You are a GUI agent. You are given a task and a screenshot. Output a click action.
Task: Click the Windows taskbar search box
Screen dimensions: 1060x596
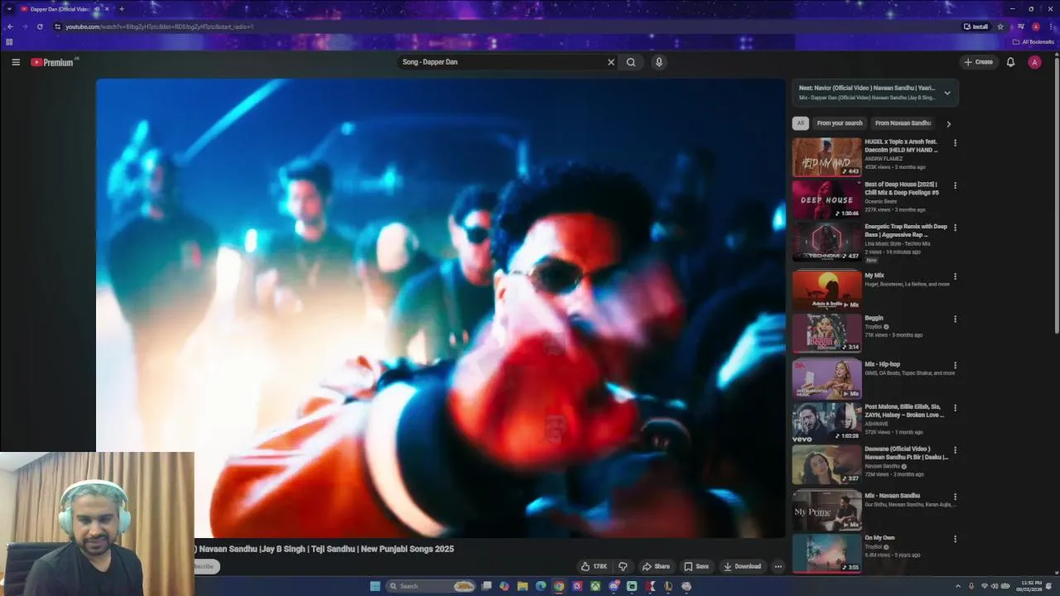(x=431, y=586)
